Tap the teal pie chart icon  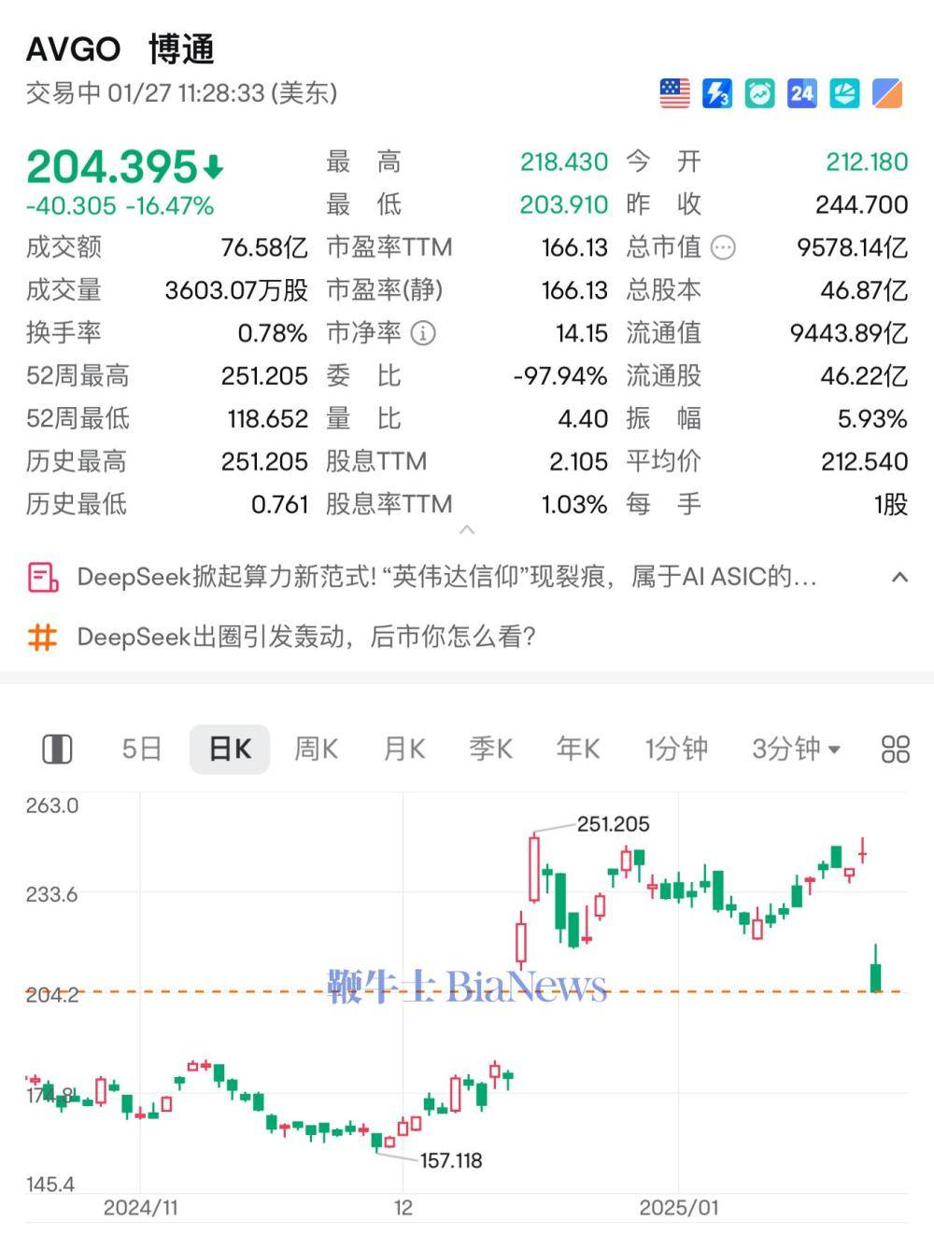click(844, 93)
